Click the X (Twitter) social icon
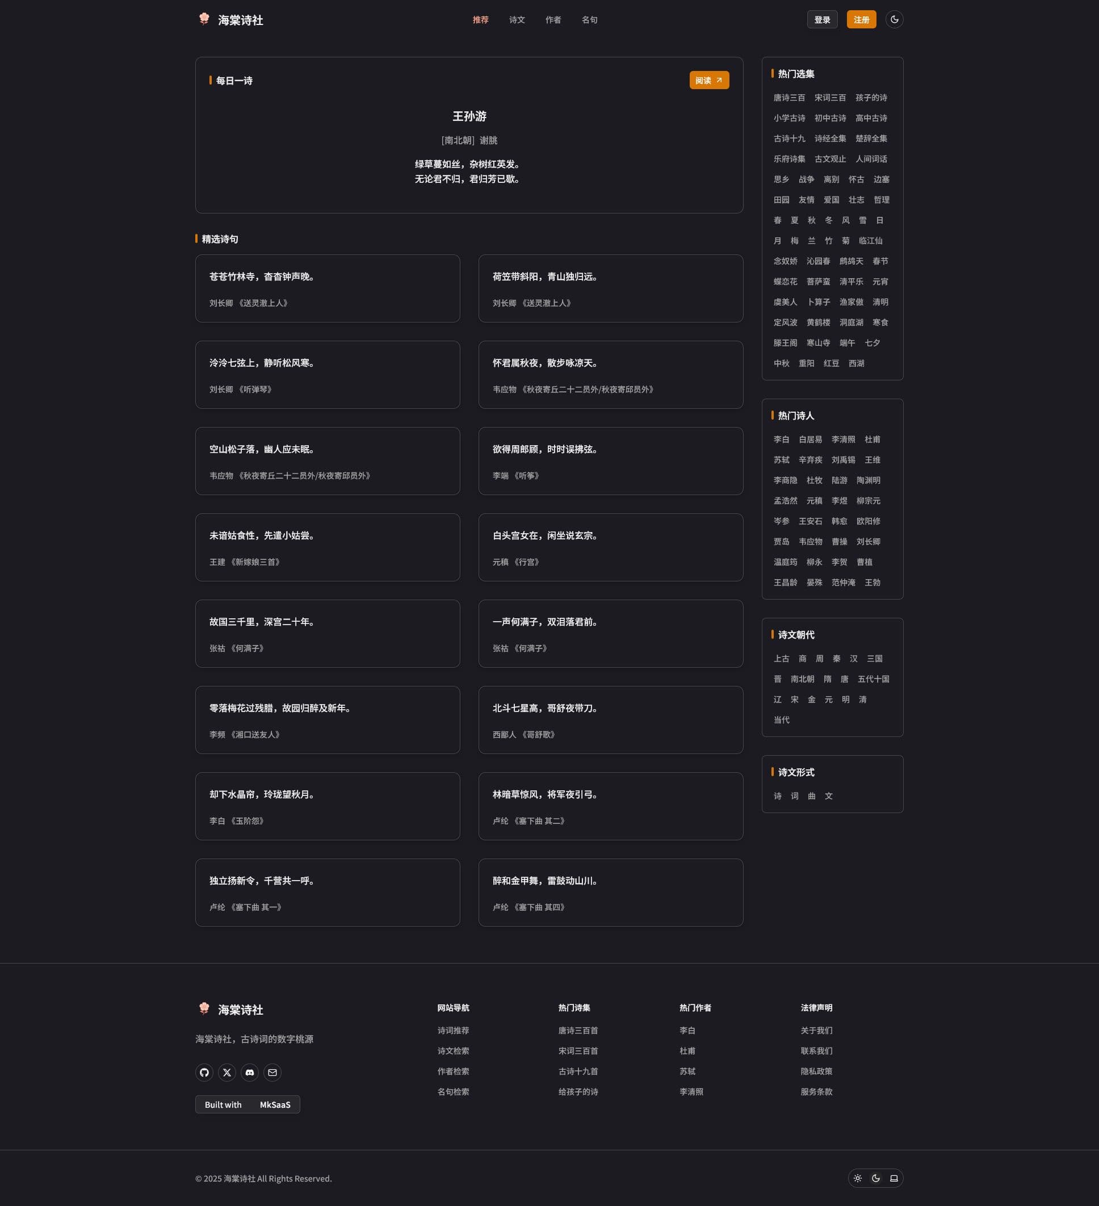This screenshot has width=1099, height=1206. pyautogui.click(x=227, y=1073)
